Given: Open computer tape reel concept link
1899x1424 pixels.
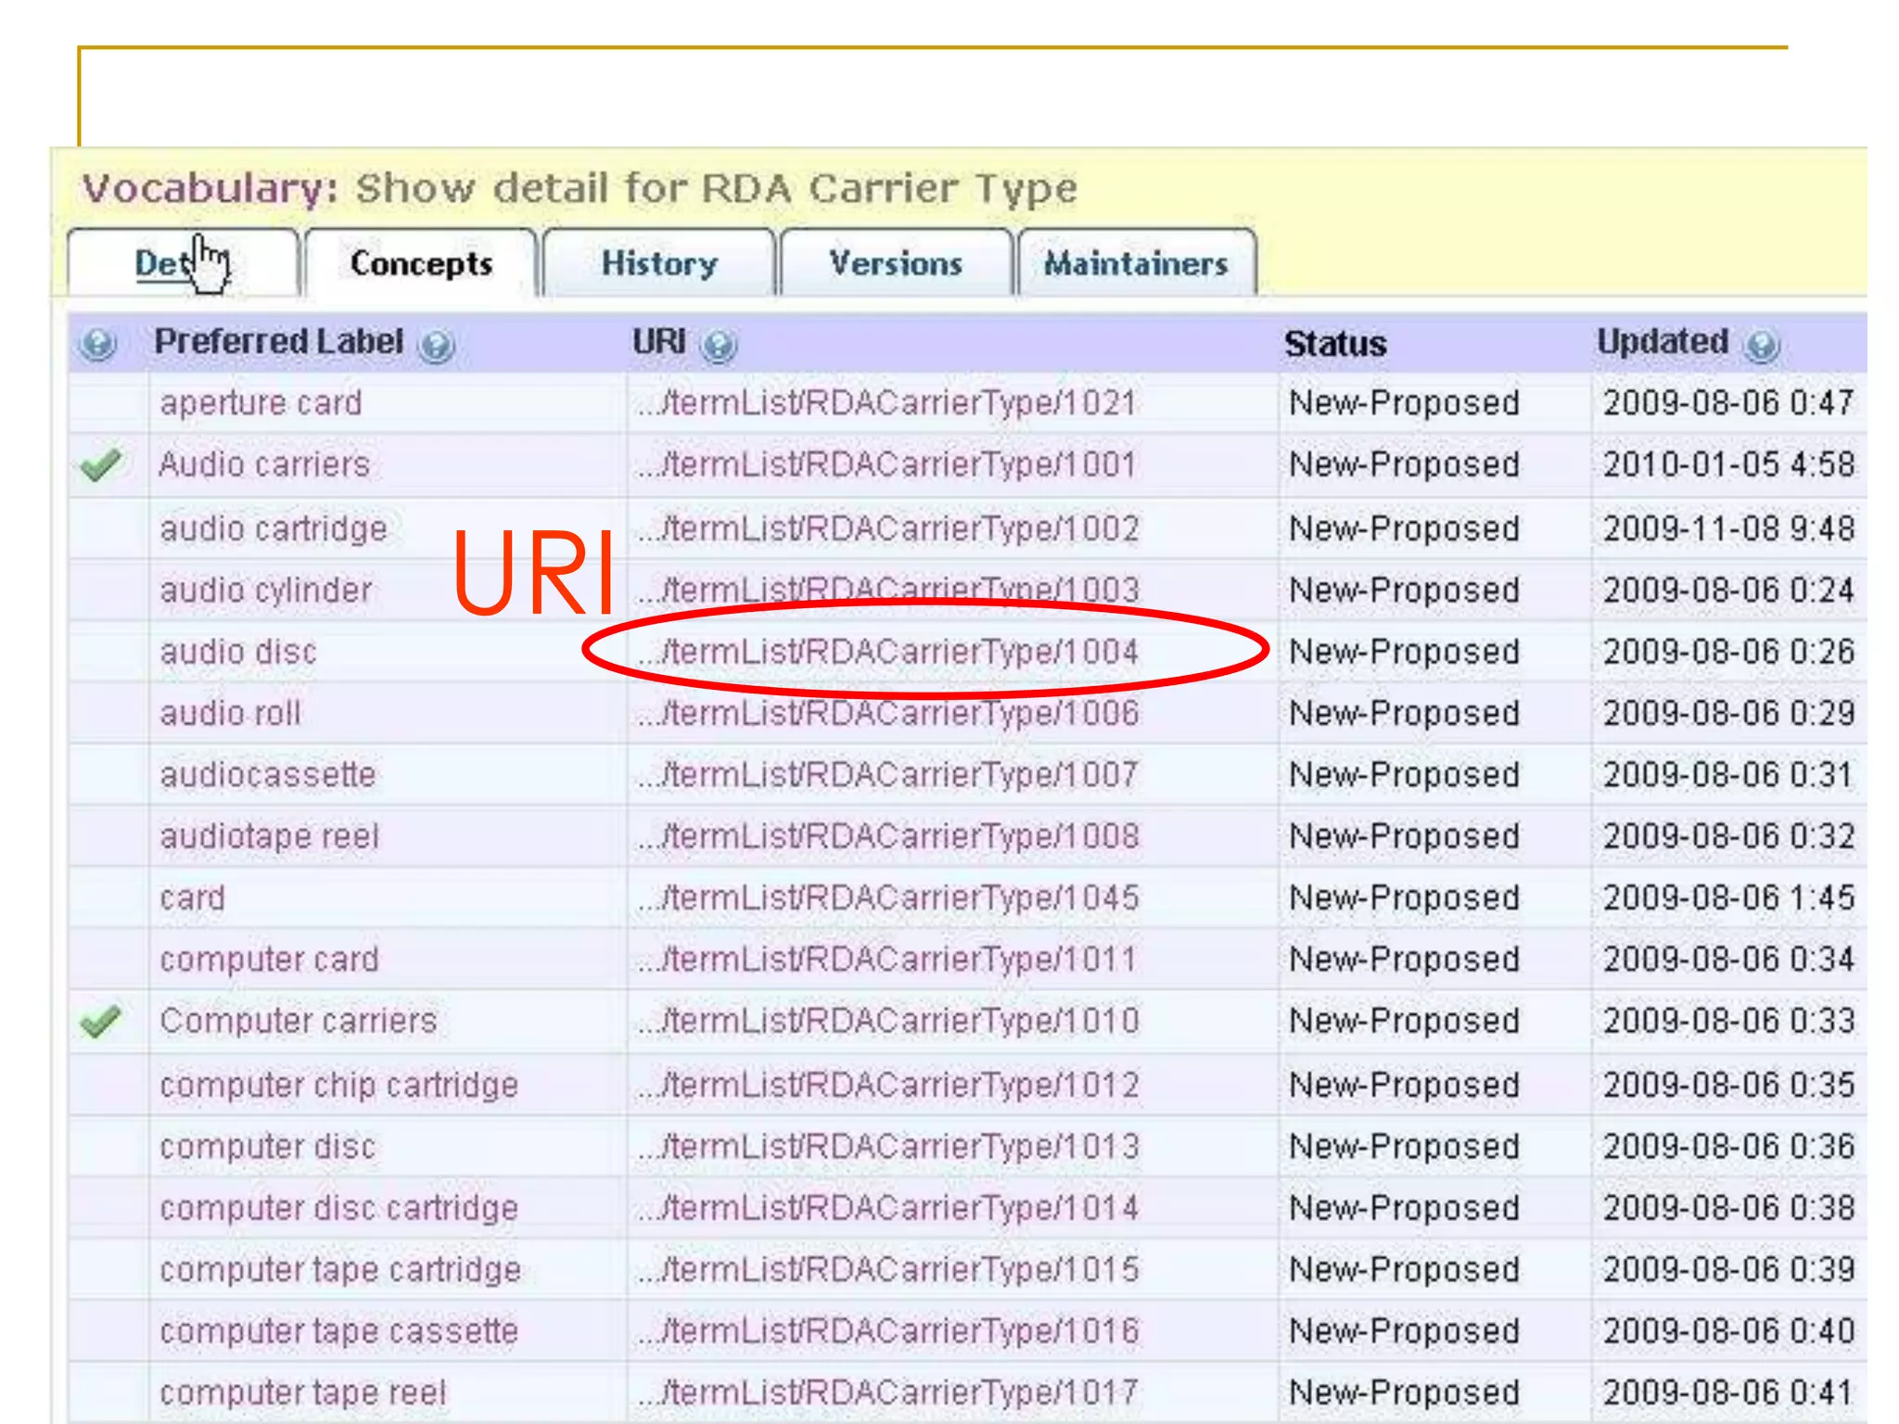Looking at the screenshot, I should (303, 1392).
